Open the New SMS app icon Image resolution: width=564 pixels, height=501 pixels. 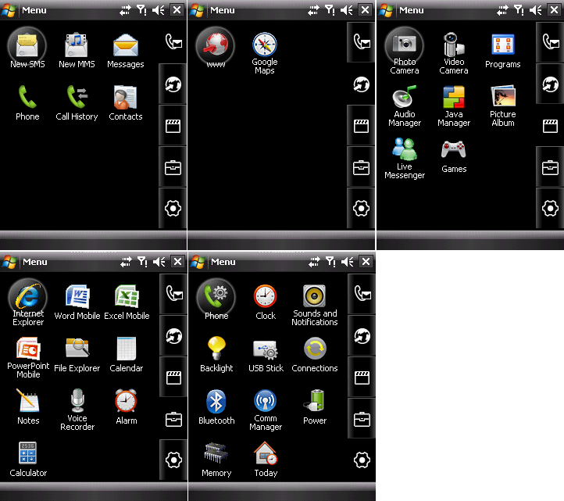pyautogui.click(x=27, y=45)
